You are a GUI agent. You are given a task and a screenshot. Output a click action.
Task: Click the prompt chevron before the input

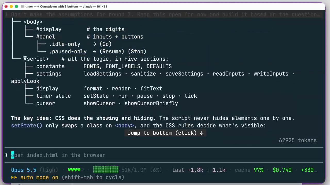pyautogui.click(x=6, y=155)
